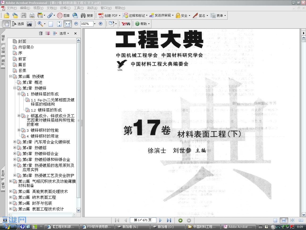Click the zoom out minus button

pyautogui.click(x=76, y=24)
